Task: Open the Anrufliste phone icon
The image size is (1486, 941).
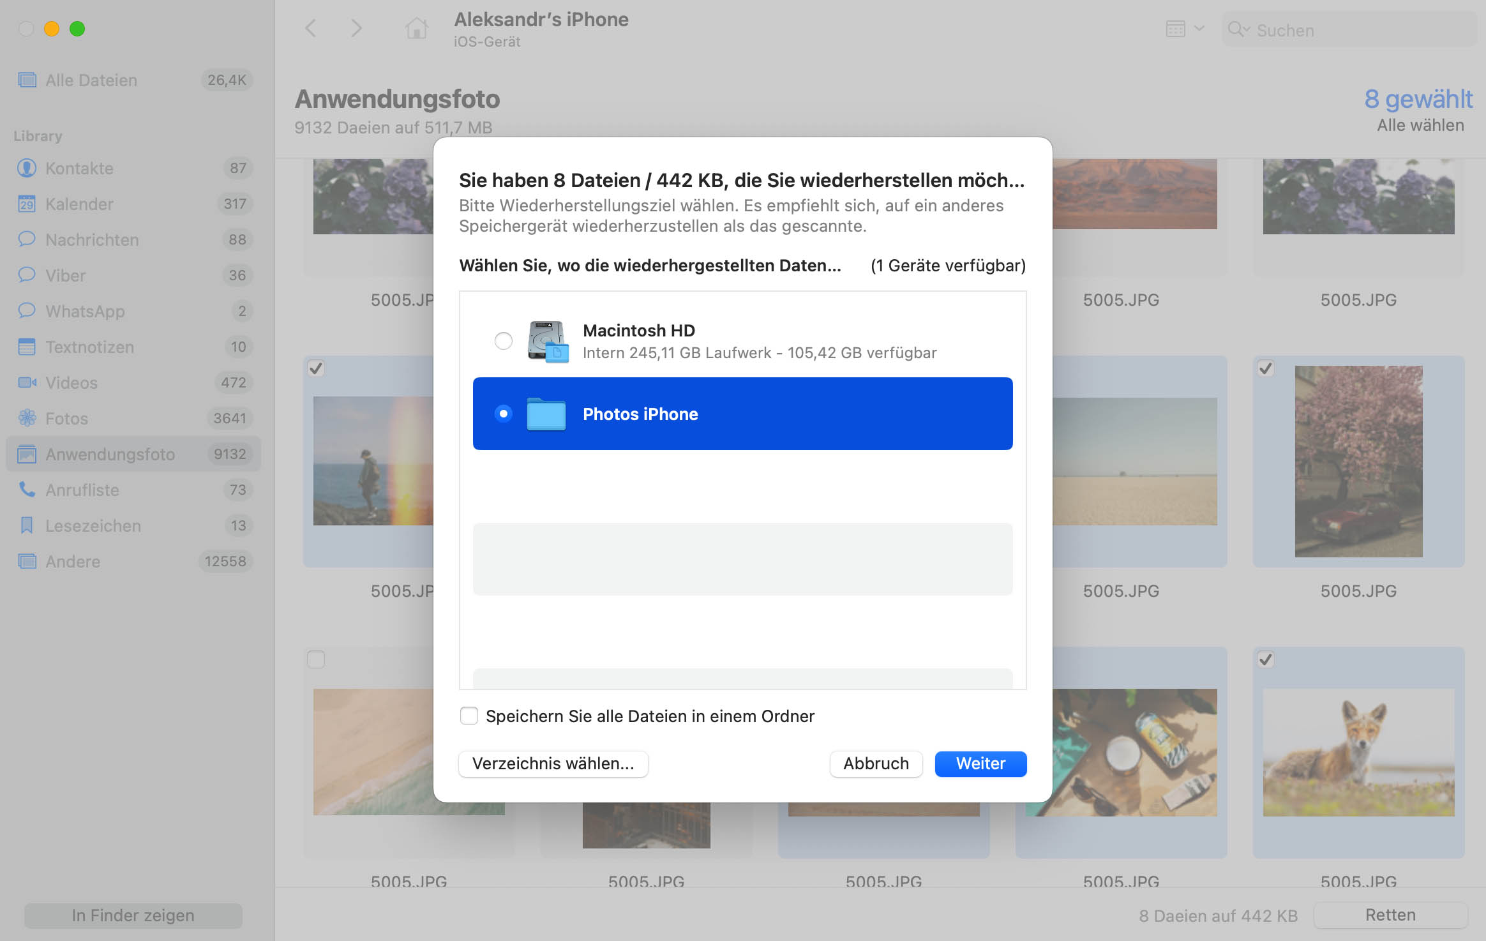Action: 27,490
